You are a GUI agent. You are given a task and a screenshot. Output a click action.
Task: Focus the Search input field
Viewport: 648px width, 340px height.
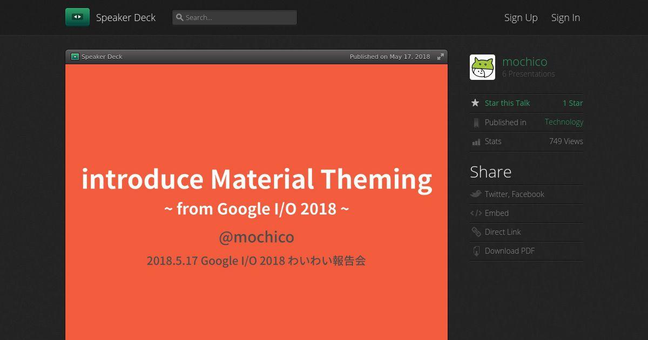[x=234, y=17]
